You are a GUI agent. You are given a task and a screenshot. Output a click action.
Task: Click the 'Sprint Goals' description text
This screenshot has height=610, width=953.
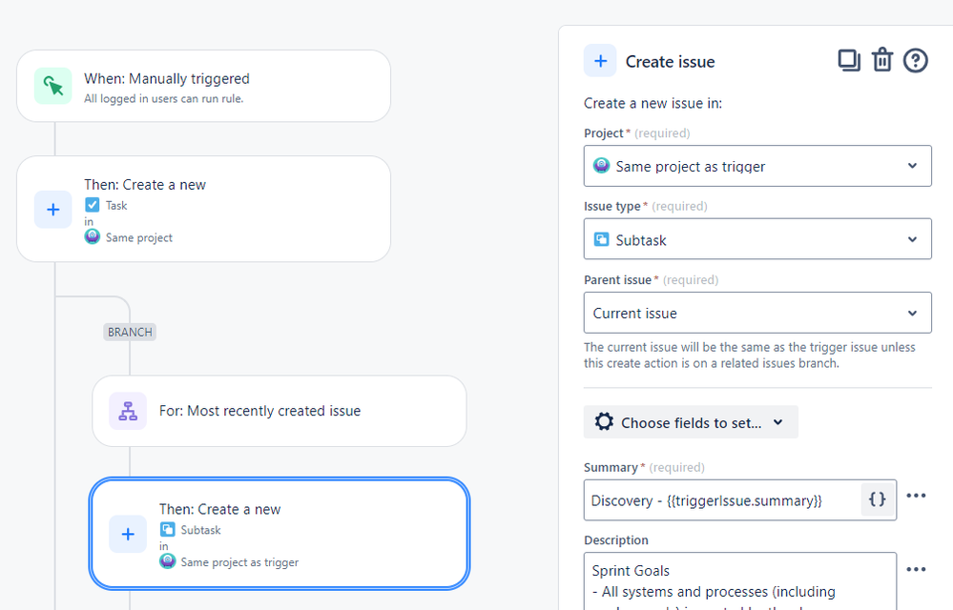pyautogui.click(x=631, y=571)
